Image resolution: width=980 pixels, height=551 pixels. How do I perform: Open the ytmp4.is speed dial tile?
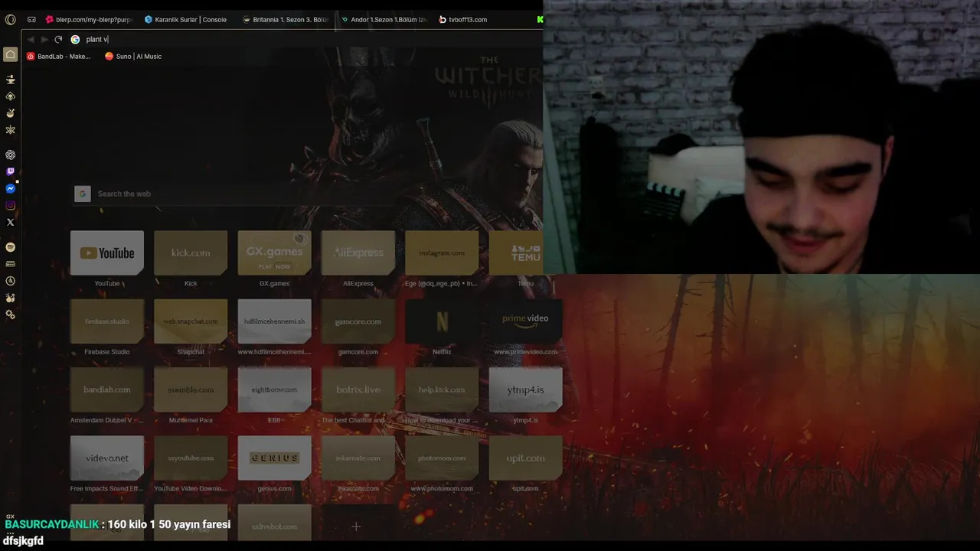pos(525,390)
